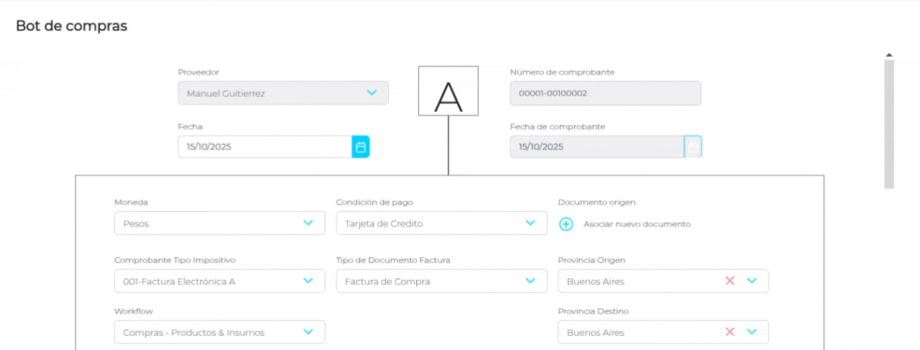
Task: Click the letter A marker box
Action: click(x=448, y=91)
